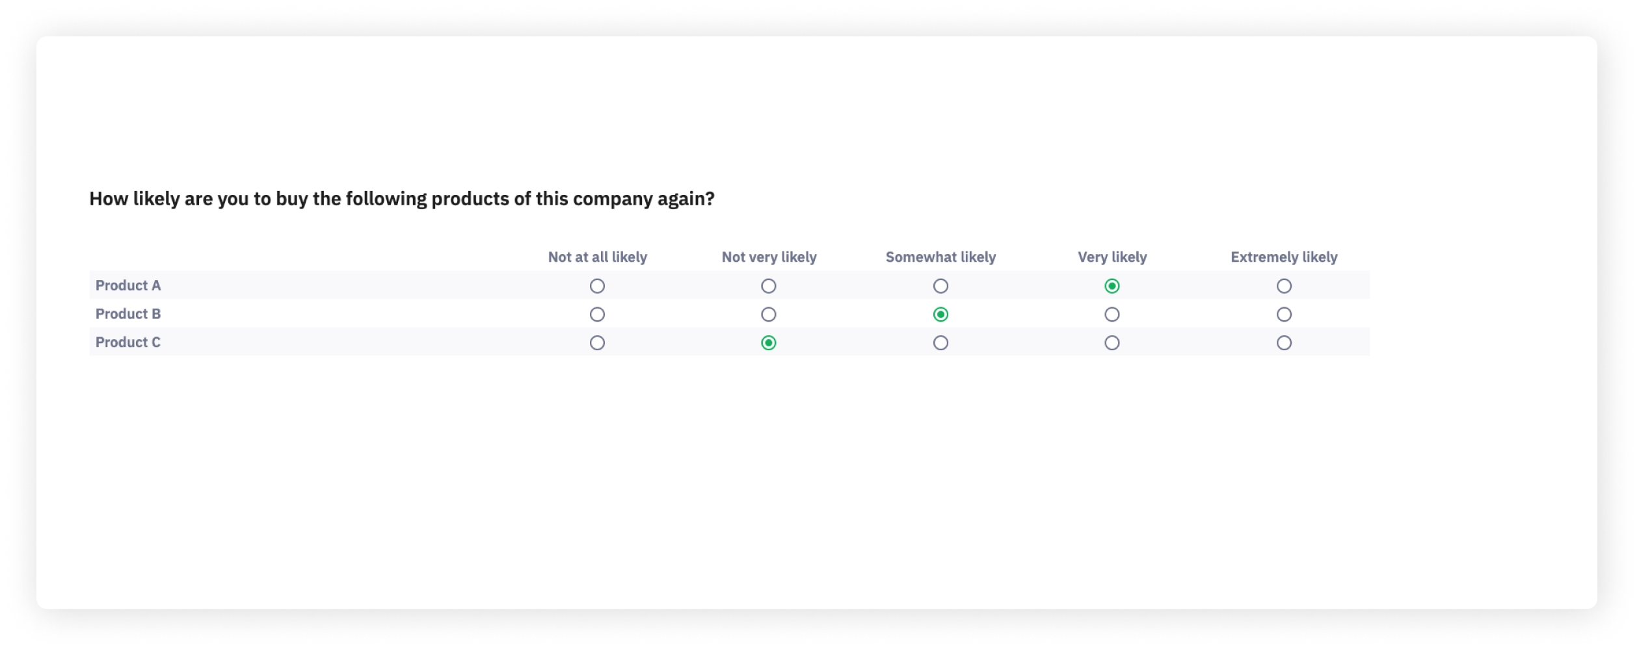Click the 'Product C' row label

(x=128, y=342)
